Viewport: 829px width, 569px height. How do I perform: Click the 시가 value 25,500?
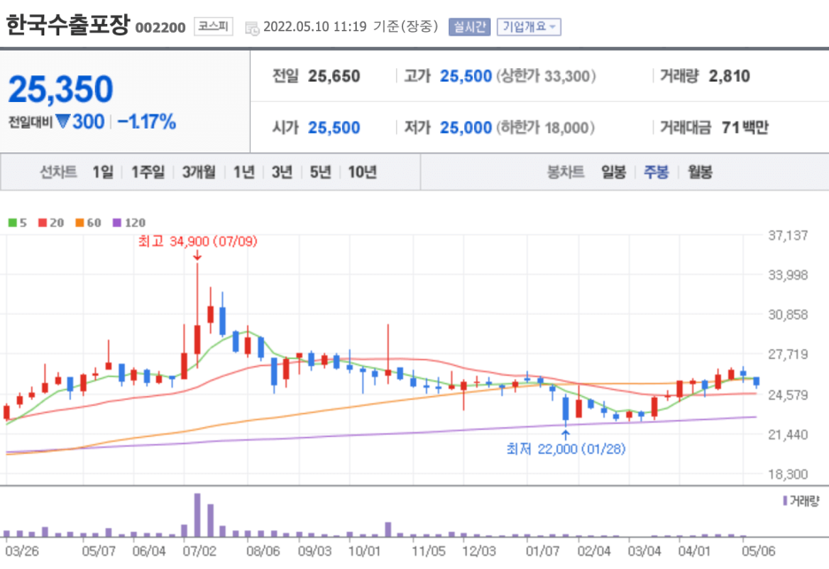pos(334,128)
